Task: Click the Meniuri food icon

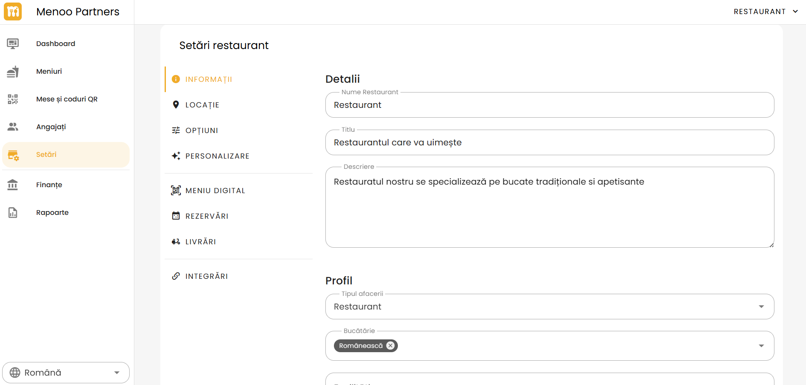Action: (13, 72)
